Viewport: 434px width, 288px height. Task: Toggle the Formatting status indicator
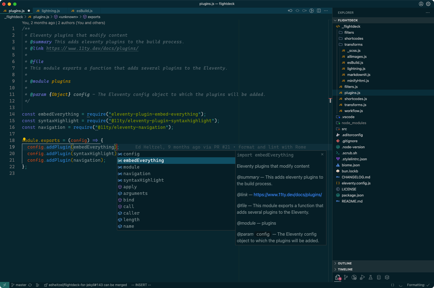coord(418,285)
